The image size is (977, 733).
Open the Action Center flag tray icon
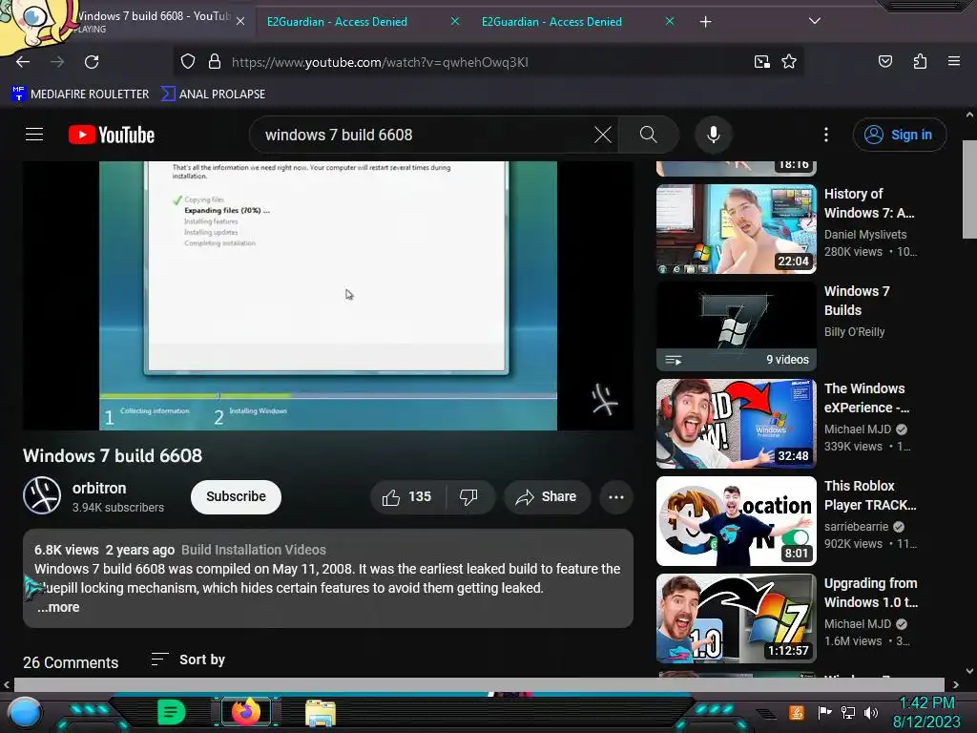tap(824, 712)
